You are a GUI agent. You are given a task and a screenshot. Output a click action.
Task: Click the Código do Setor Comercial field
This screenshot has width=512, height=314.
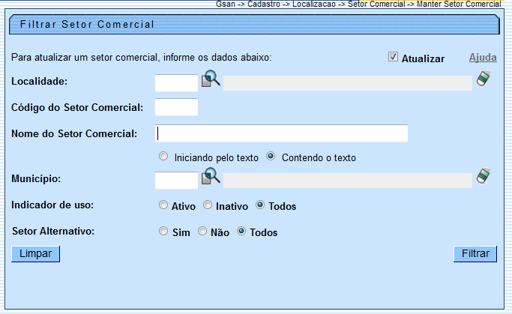176,107
